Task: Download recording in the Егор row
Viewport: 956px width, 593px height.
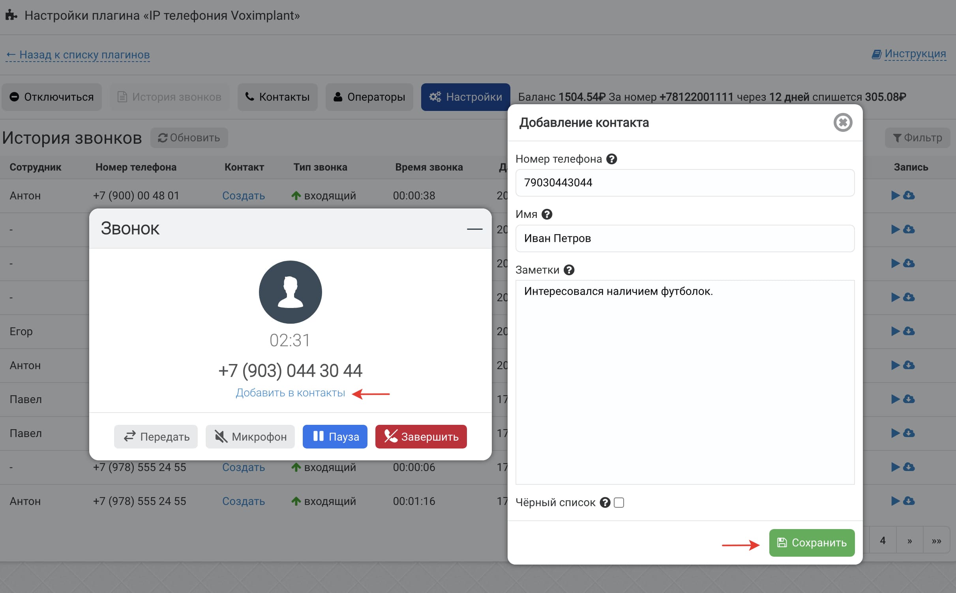Action: 909,331
